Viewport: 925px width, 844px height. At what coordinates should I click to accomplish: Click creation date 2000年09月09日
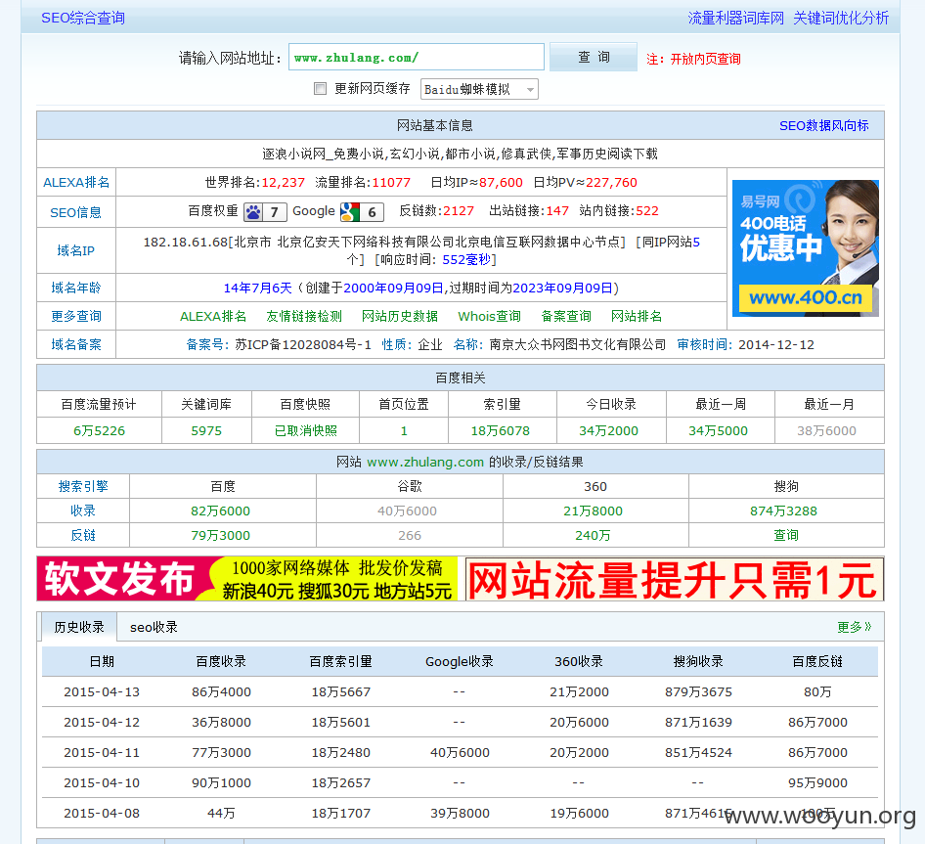(x=393, y=289)
